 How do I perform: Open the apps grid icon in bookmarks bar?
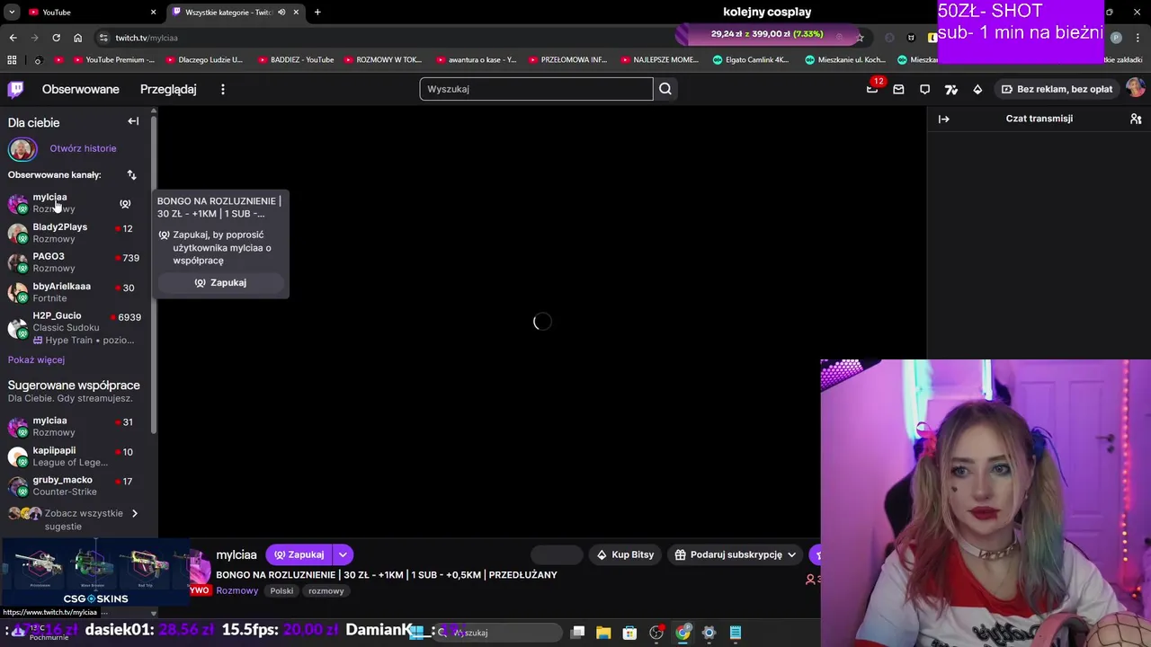coord(12,60)
